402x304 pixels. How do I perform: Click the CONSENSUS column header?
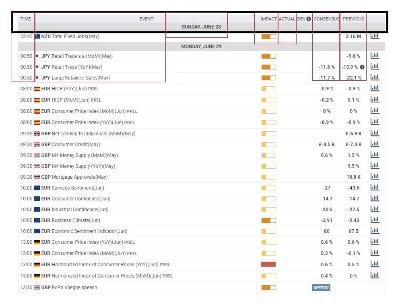pos(326,19)
